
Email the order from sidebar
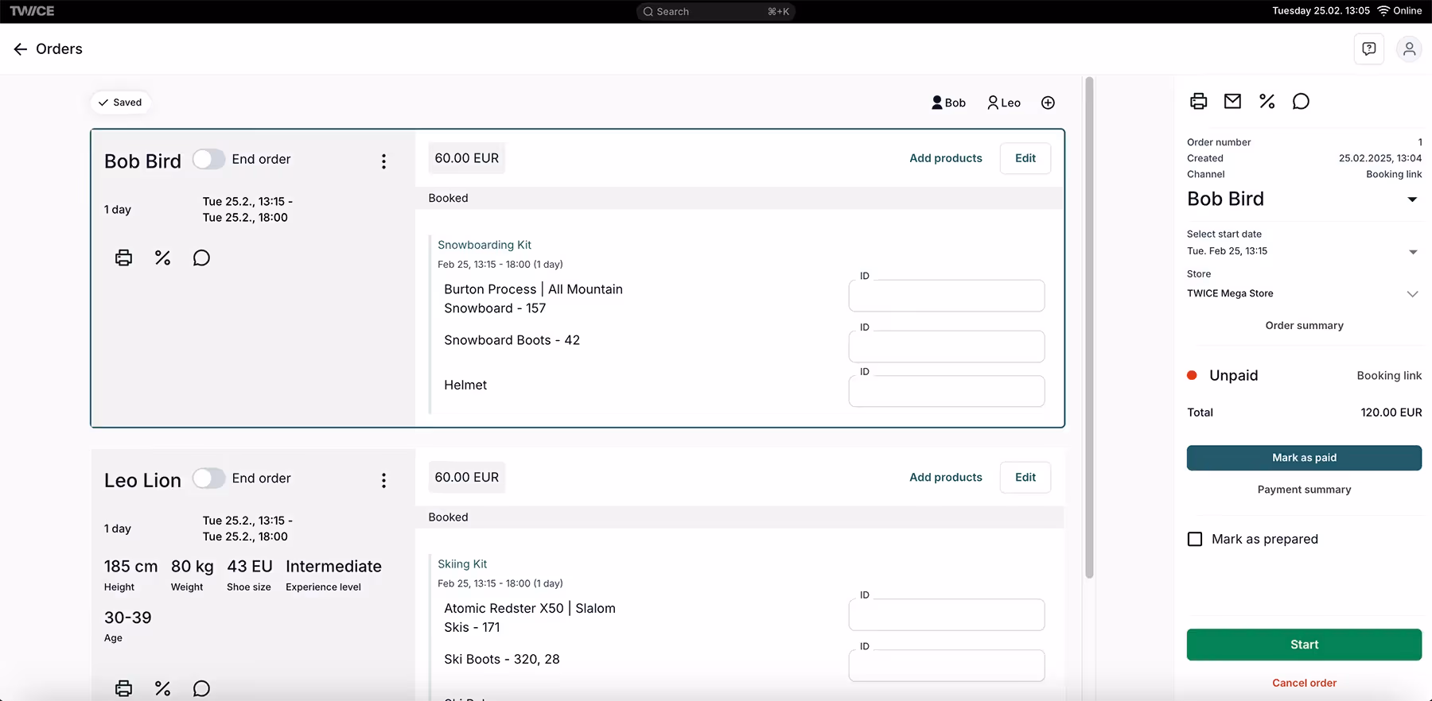[1232, 101]
